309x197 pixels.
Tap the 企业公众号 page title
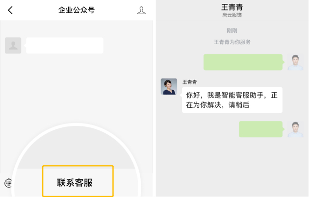point(77,10)
